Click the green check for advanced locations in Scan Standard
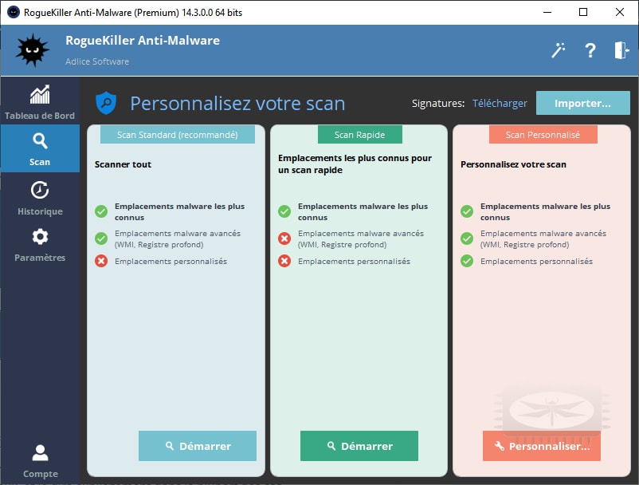Viewport: 639px width, 485px height. pos(101,239)
